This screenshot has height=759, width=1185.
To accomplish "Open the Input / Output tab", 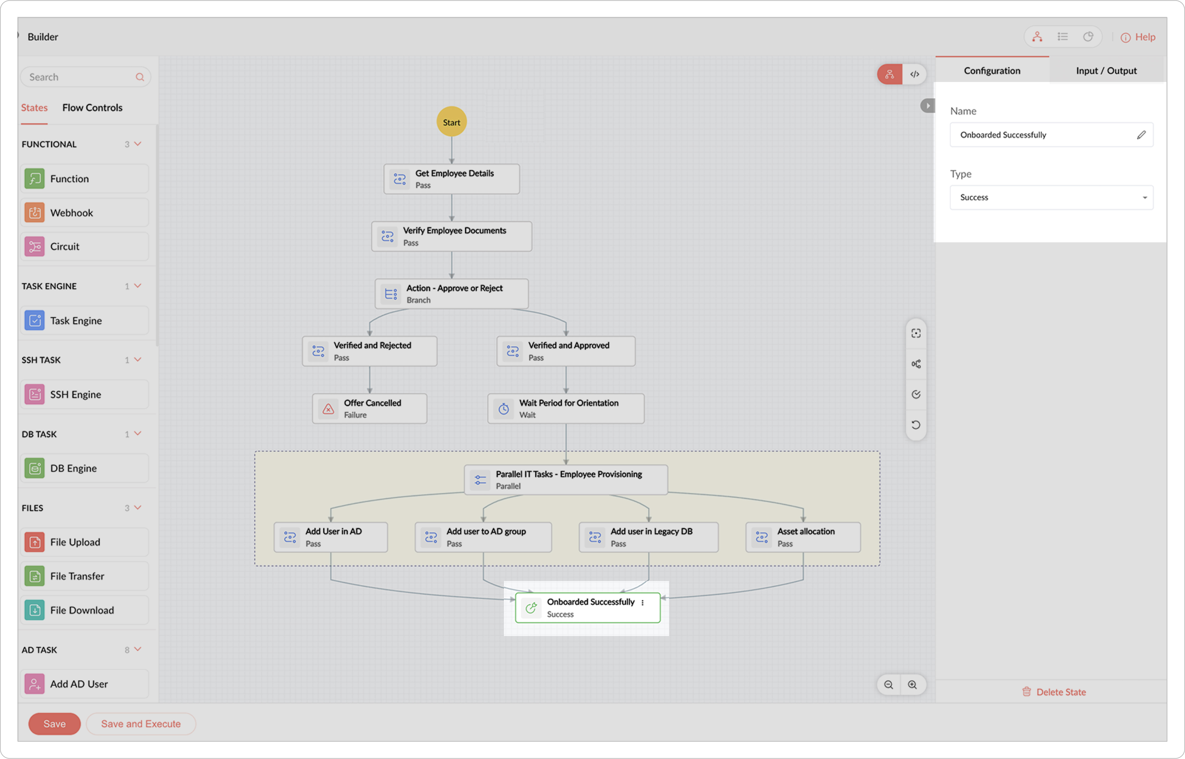I will (1106, 71).
